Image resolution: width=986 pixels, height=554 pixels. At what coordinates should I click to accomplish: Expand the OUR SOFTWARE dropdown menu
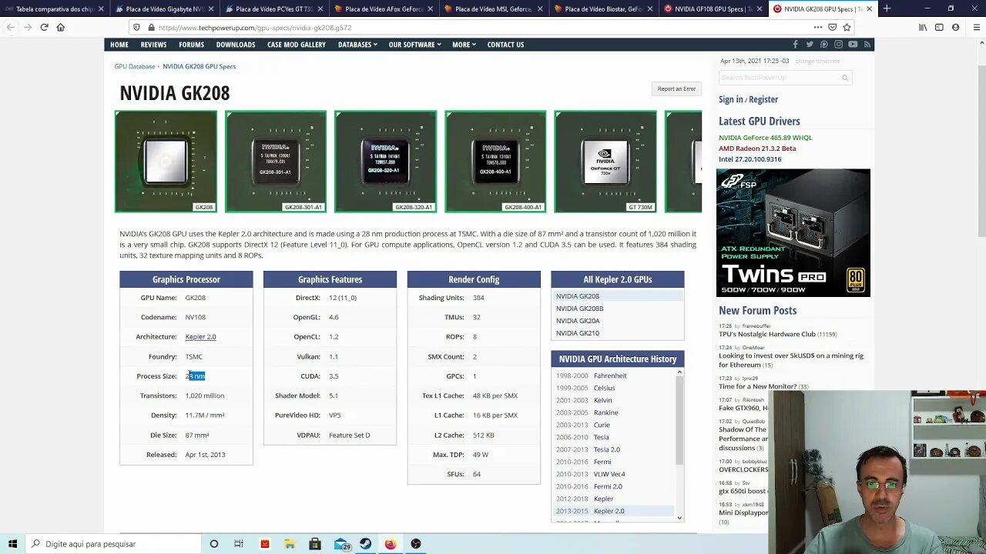[x=415, y=45]
